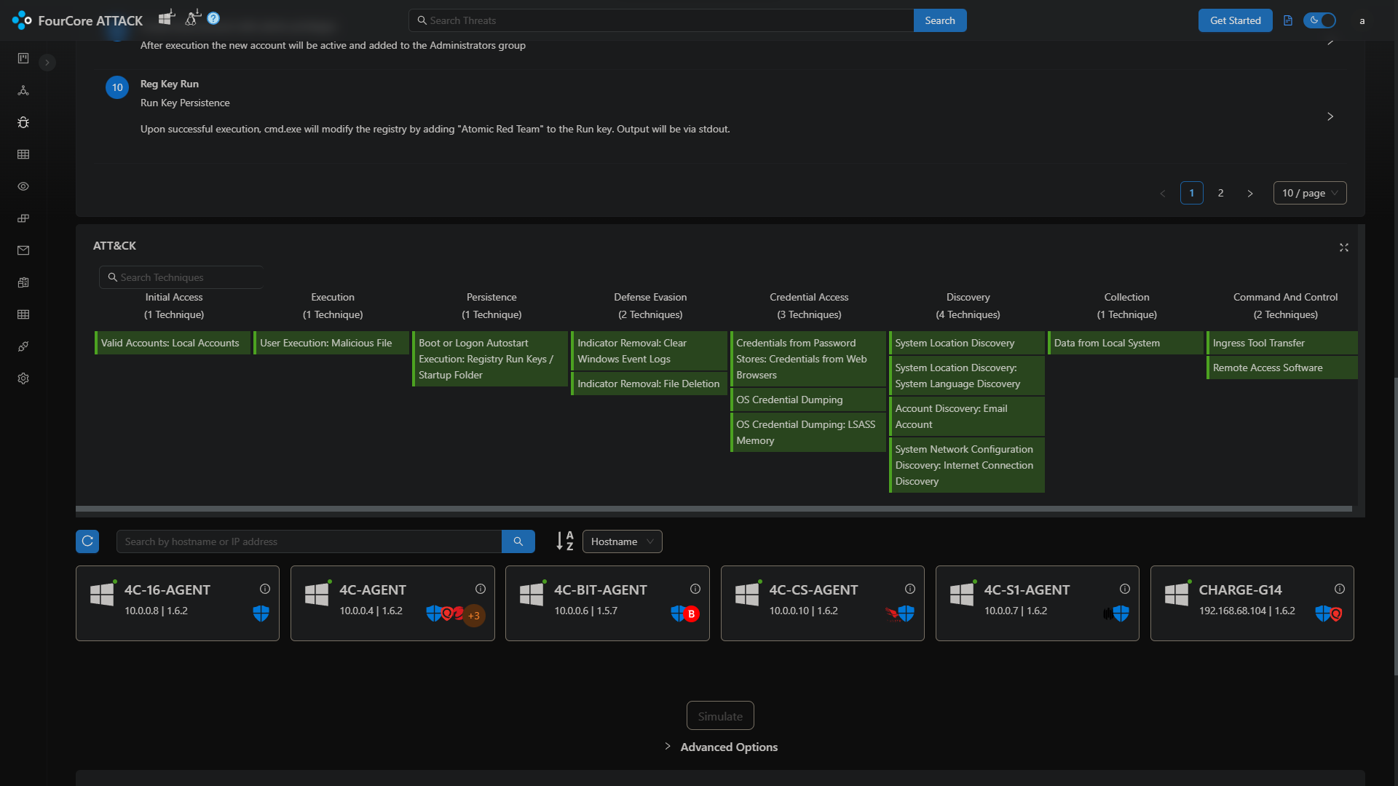Open Registry Run Keys / Startup Folder technique
1398x786 pixels.
point(490,359)
